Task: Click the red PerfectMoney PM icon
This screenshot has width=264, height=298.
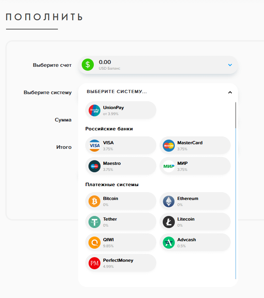Action: (95, 263)
